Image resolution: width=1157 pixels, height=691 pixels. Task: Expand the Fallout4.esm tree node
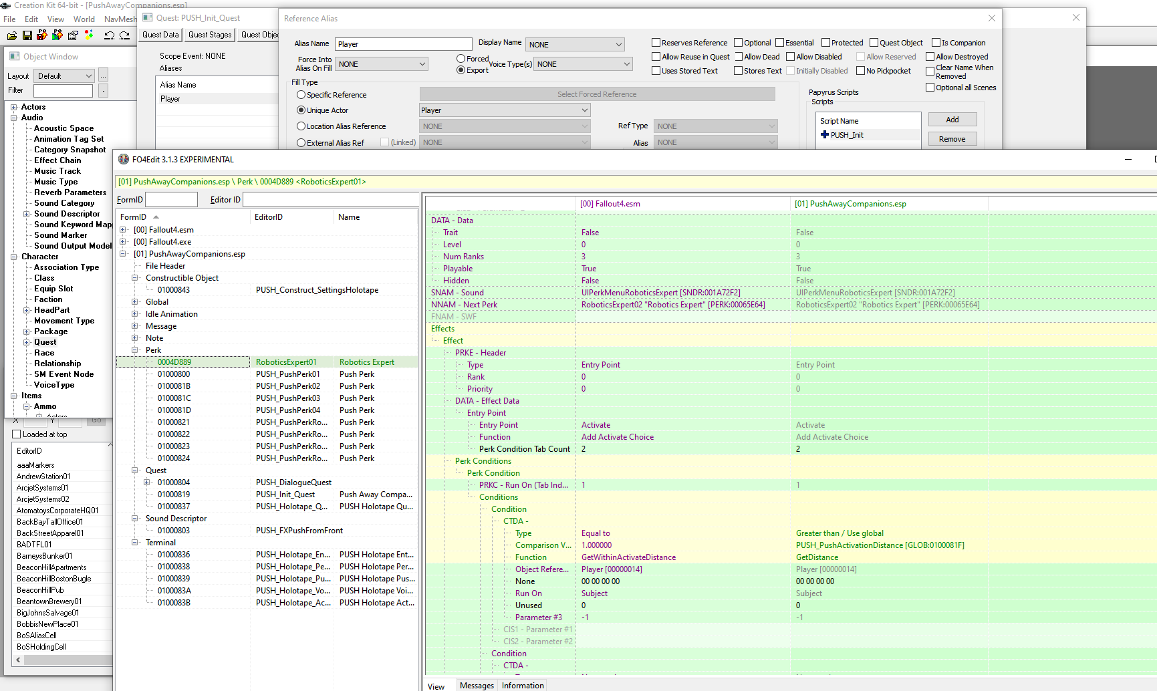point(123,230)
